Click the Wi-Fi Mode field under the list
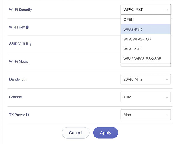The width and height of the screenshot is (177, 144). pos(146,65)
